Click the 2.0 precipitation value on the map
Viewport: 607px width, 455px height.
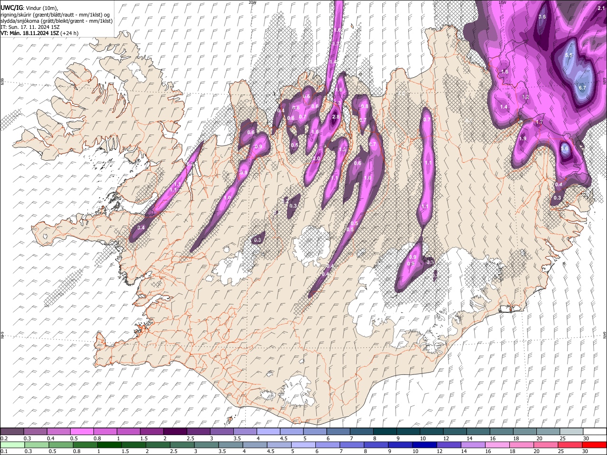click(x=317, y=158)
